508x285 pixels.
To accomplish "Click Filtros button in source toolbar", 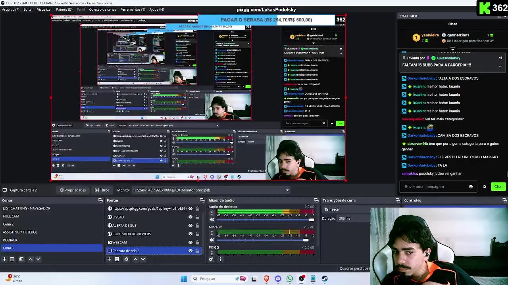I will click(x=102, y=190).
